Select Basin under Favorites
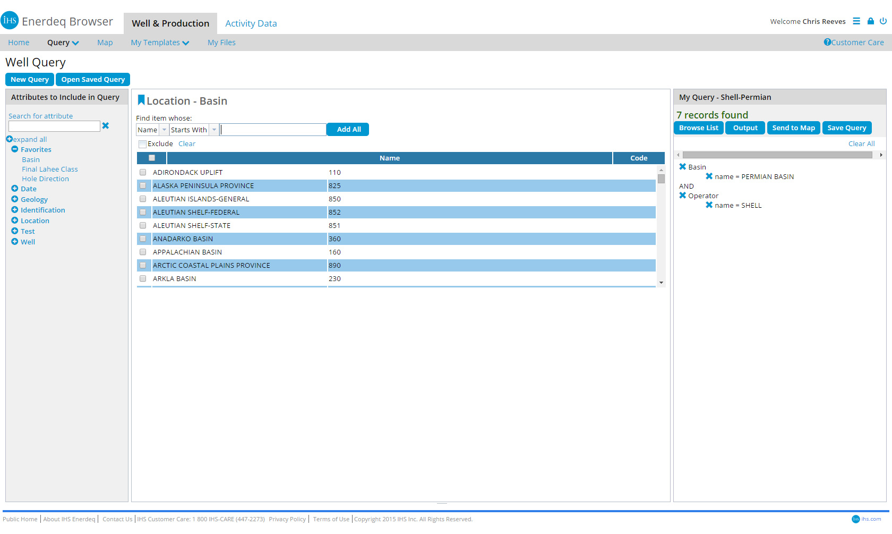 click(x=31, y=159)
